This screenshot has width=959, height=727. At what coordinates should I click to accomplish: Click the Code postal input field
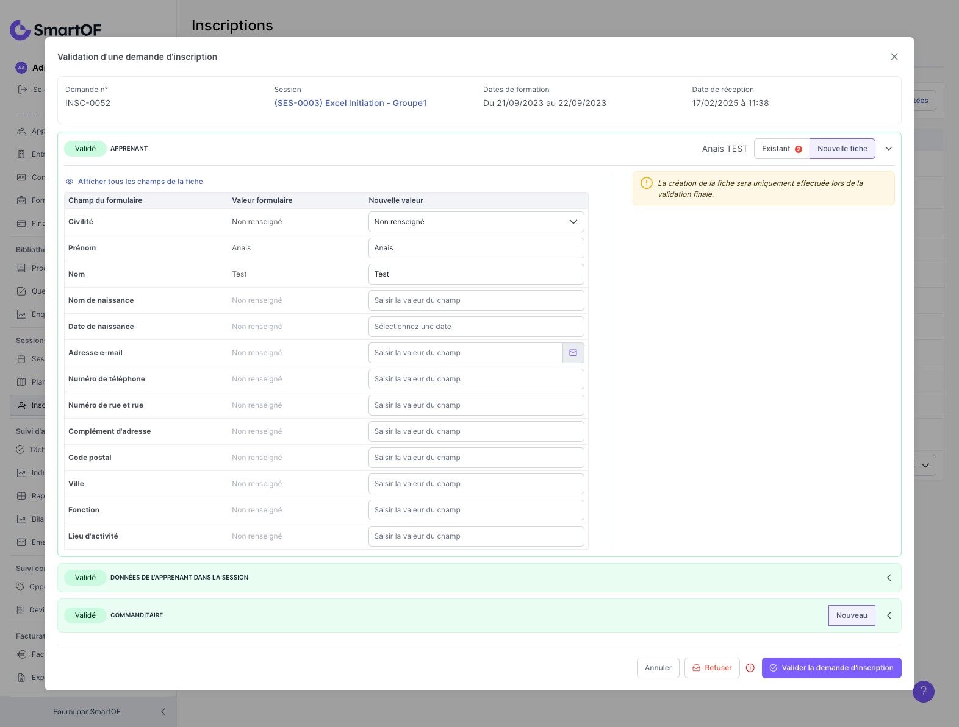[x=476, y=458]
